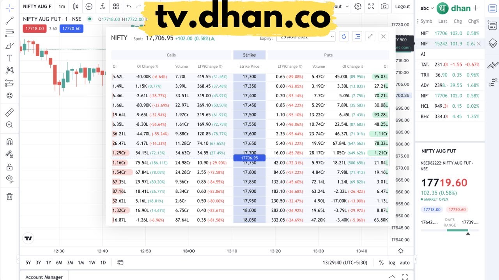Image resolution: width=499 pixels, height=280 pixels.
Task: Switch chart range to 1D
Action: click(103, 263)
